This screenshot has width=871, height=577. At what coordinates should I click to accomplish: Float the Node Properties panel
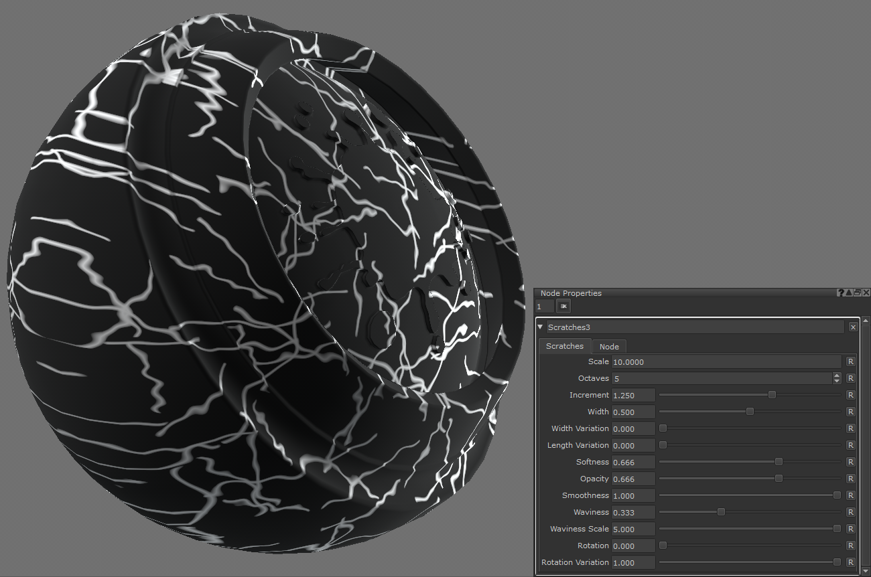(x=858, y=293)
